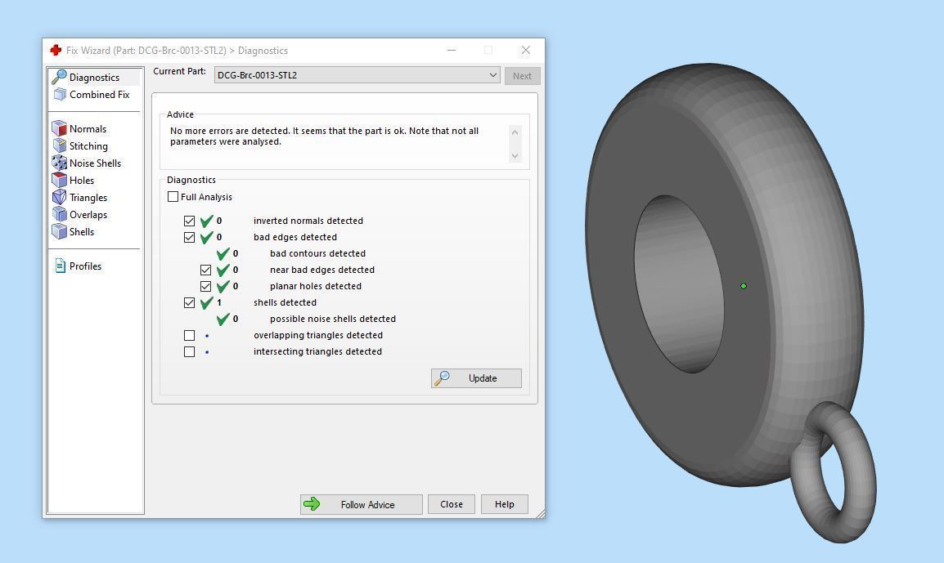Enable the Full Analysis checkbox
The image size is (944, 563).
coord(173,197)
